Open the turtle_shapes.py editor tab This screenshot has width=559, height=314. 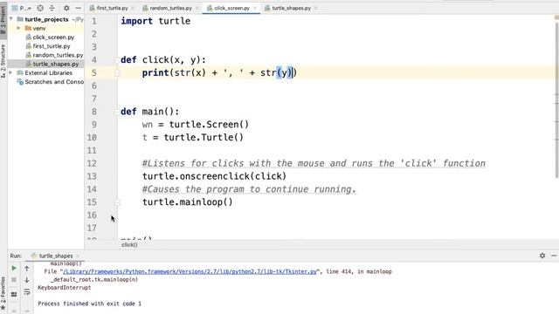tap(291, 8)
